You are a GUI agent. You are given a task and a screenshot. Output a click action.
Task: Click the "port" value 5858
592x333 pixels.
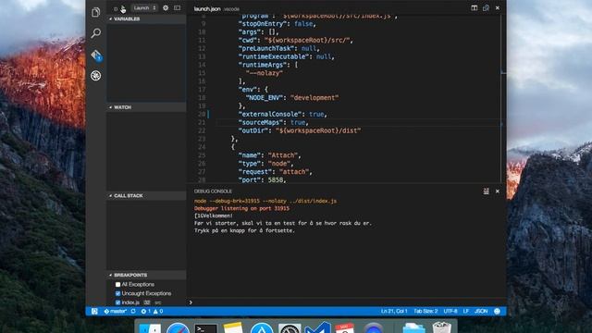pos(276,180)
